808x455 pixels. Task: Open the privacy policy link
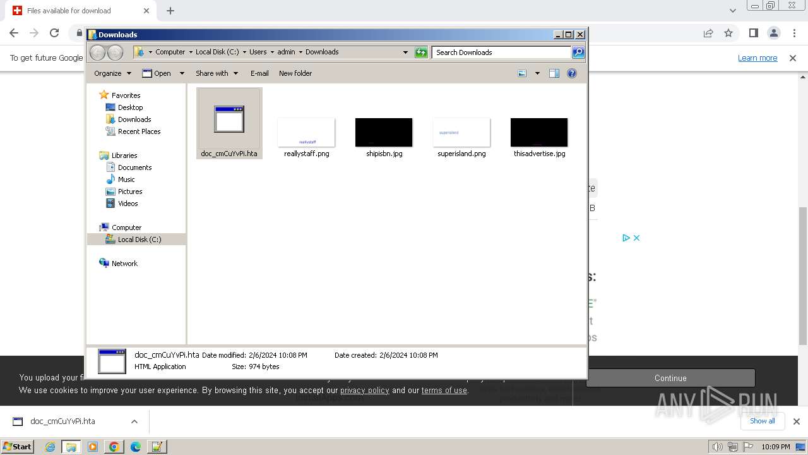365,391
